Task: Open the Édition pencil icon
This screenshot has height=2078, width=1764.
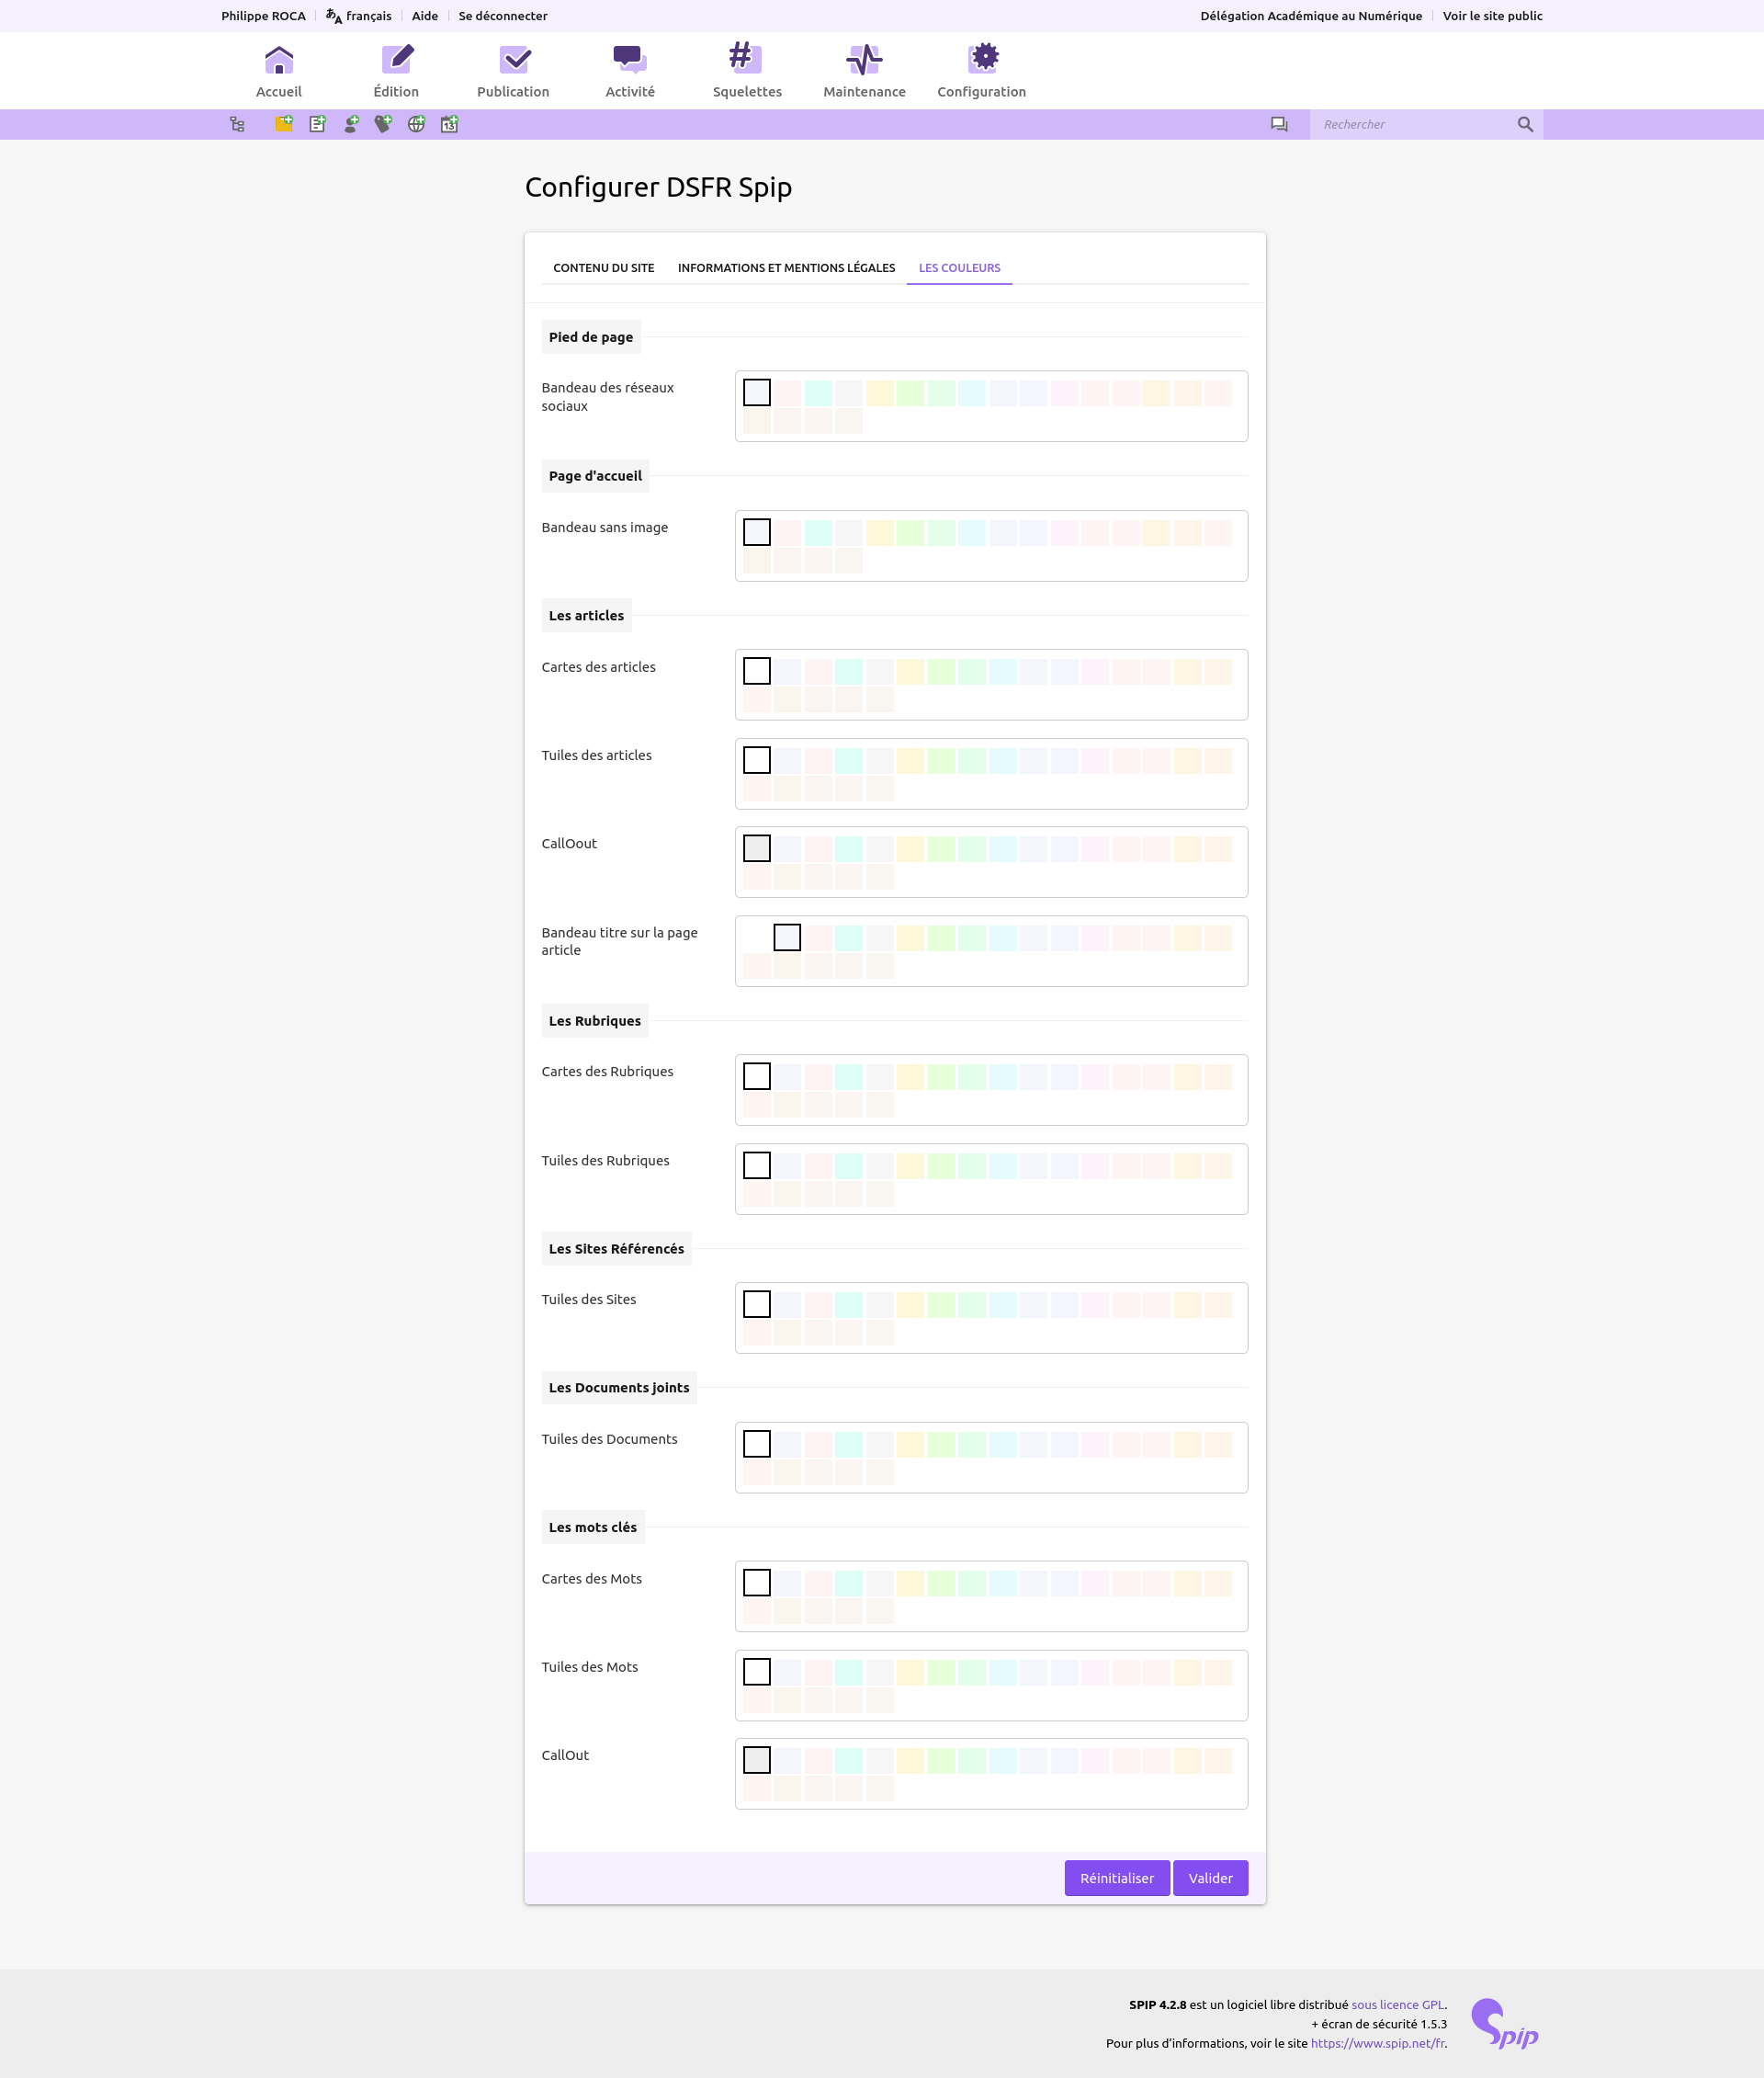Action: pyautogui.click(x=396, y=60)
